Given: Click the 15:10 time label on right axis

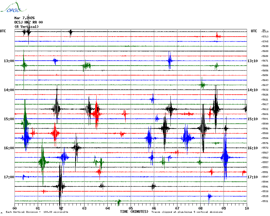Looking at the screenshot, I should coord(253,119).
